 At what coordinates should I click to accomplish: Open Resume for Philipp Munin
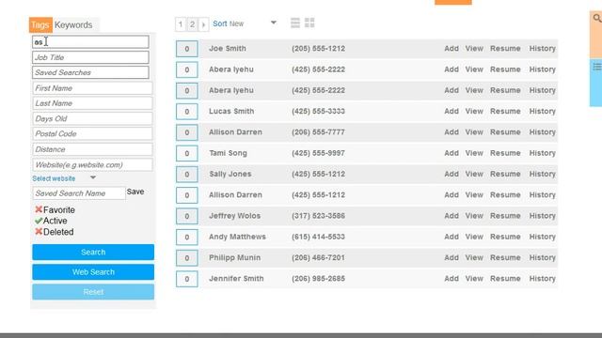click(505, 258)
